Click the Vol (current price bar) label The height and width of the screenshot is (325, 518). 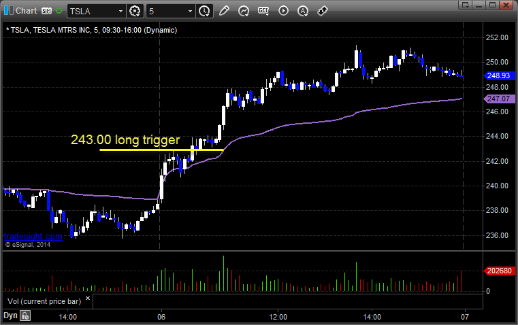point(44,301)
